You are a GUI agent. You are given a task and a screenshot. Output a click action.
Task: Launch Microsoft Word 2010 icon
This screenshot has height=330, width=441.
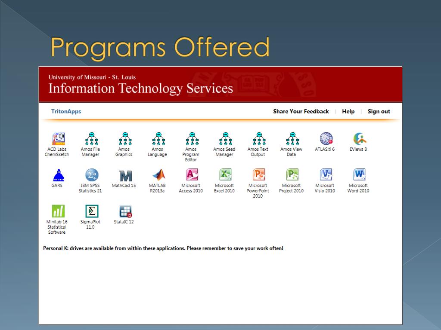(360, 174)
